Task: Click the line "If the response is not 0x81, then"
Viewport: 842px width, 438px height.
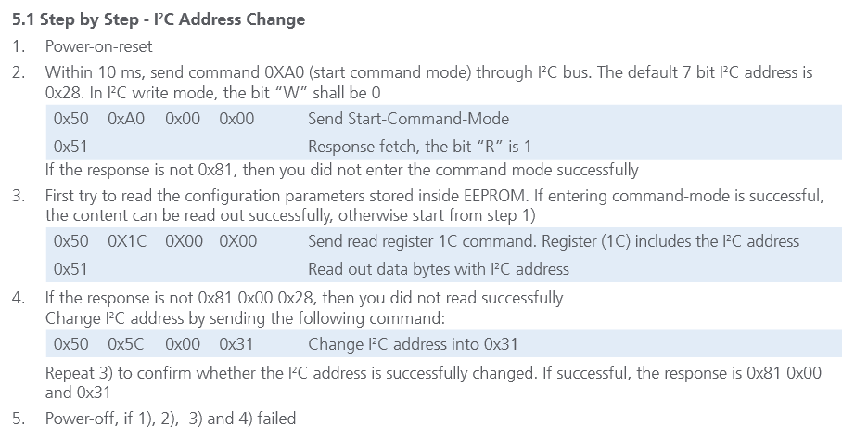Action: pyautogui.click(x=341, y=170)
